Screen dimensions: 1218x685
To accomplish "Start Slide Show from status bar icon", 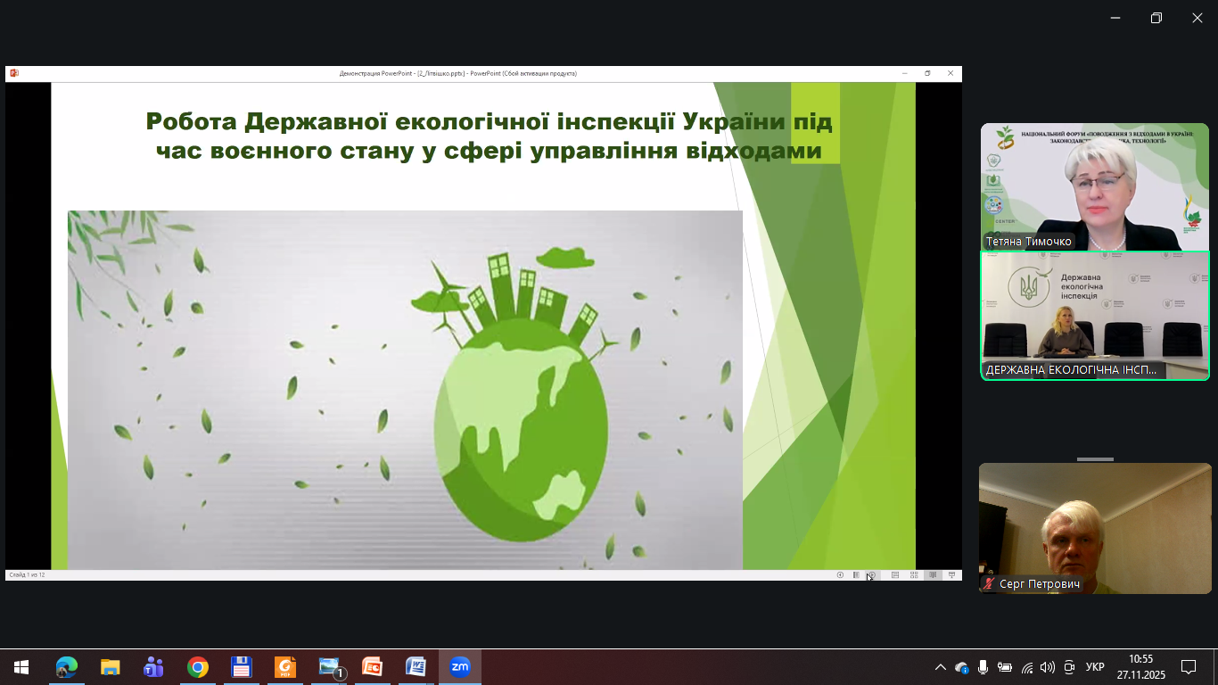I will point(951,575).
